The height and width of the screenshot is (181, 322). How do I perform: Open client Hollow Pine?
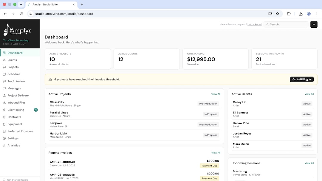(273, 124)
